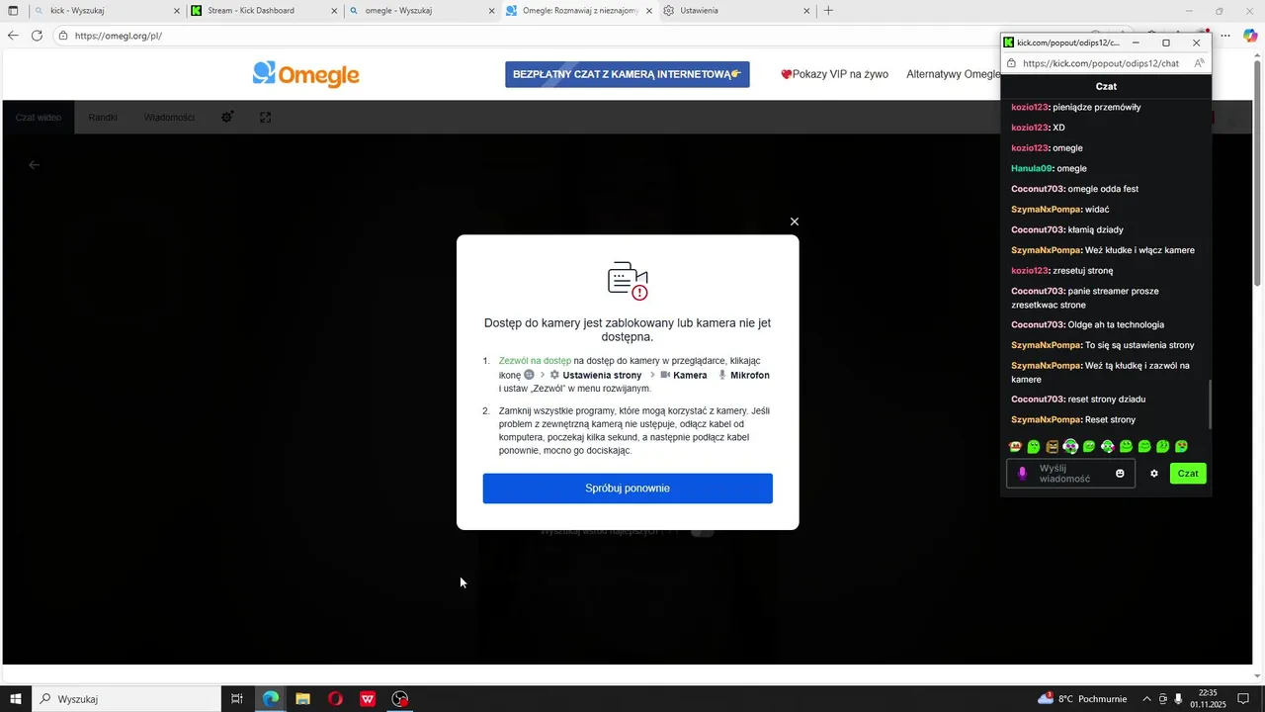This screenshot has width=1265, height=712.
Task: View site information padlock icon
Action: tap(63, 36)
